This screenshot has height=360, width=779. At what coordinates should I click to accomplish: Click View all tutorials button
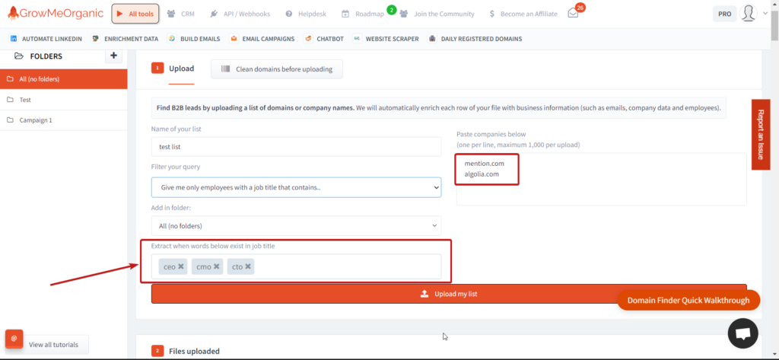pyautogui.click(x=53, y=345)
